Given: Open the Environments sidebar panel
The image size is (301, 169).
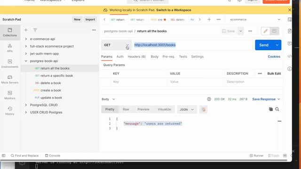Looking at the screenshot, I should 10,64.
